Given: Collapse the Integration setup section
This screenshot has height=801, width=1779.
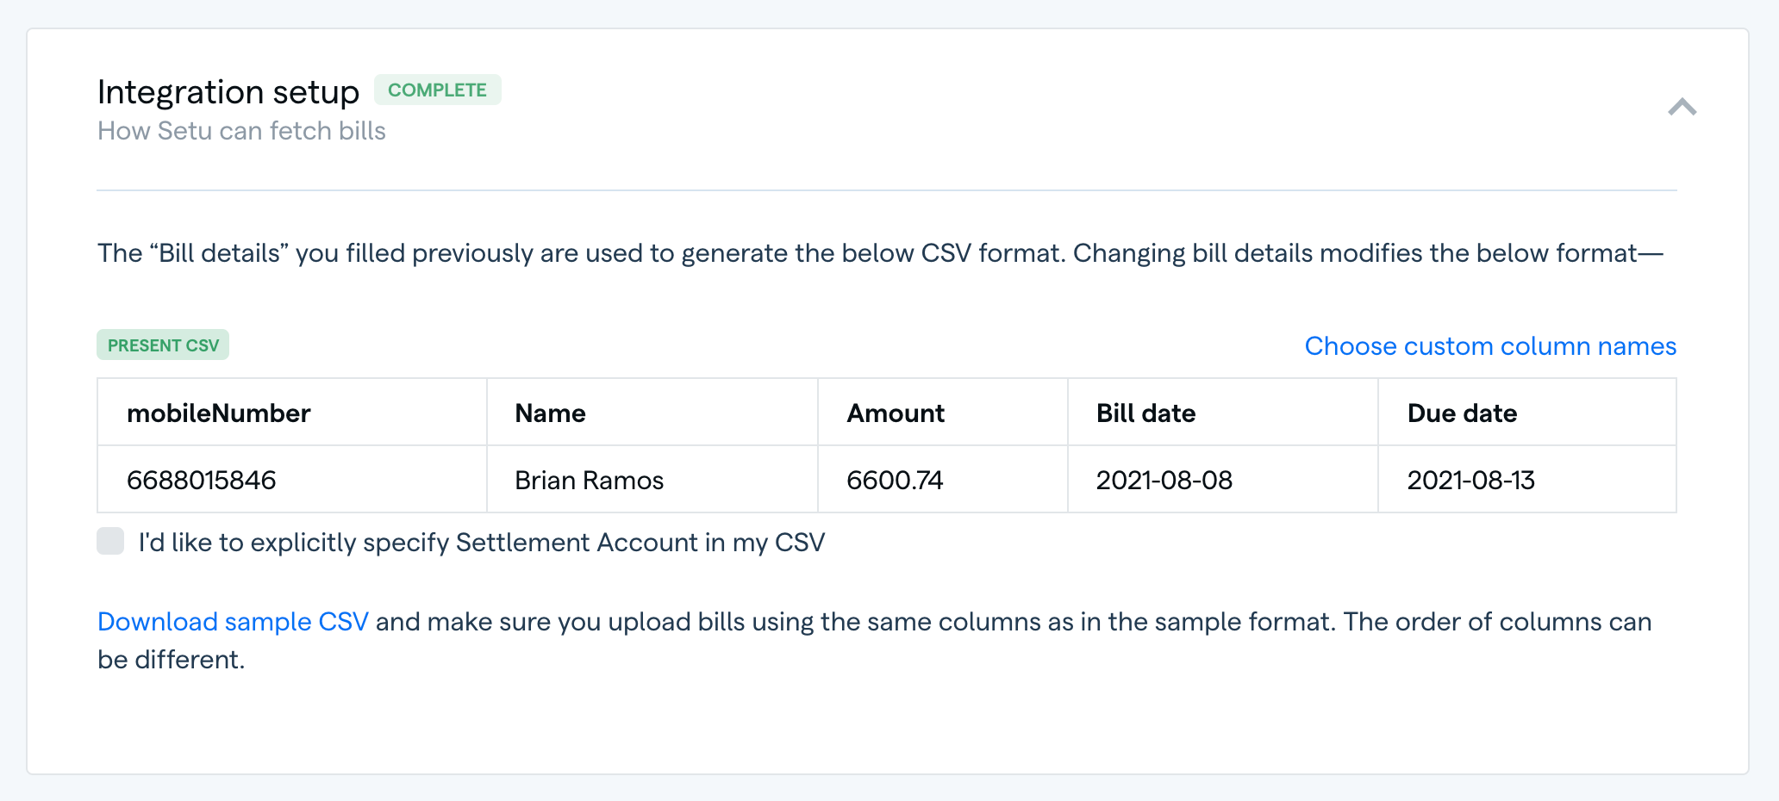Looking at the screenshot, I should (x=1682, y=105).
